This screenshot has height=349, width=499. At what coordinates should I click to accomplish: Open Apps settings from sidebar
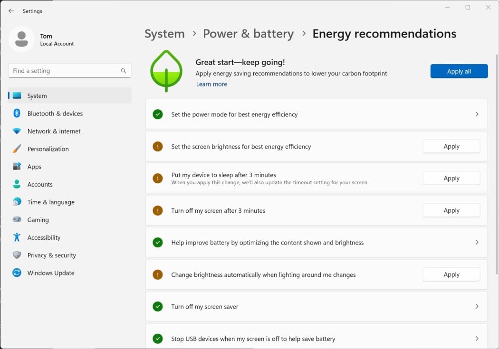point(33,167)
